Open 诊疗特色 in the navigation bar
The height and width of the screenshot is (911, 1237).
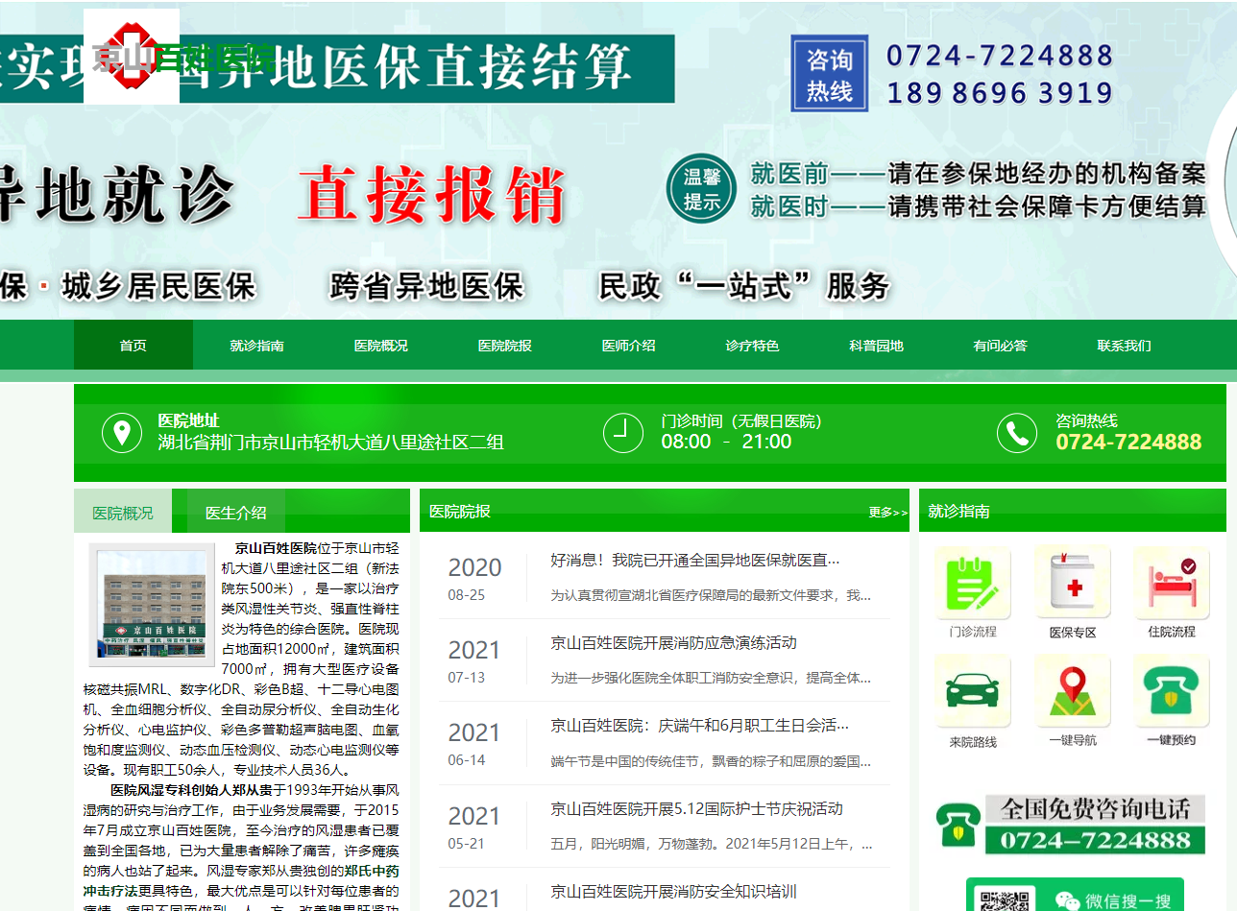[x=753, y=346]
